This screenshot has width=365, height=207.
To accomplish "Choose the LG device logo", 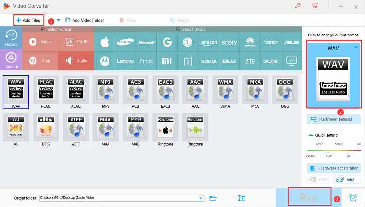I will coord(188,42).
